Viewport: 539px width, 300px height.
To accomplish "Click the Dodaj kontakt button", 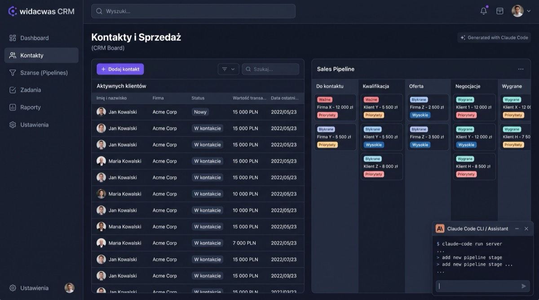I will 120,69.
